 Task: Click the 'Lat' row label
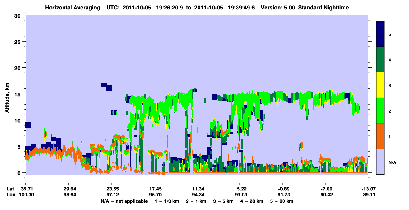pyautogui.click(x=10, y=189)
